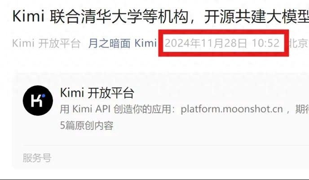
Task: Click the black circular Kimi logo avatar
Action: 38,100
